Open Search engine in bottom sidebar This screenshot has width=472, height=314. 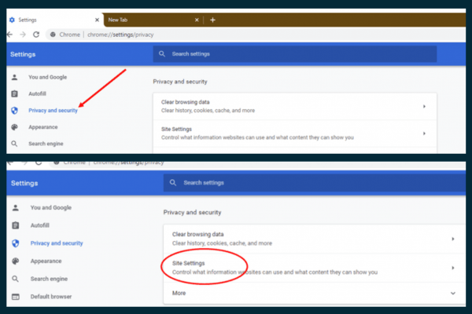coord(49,279)
